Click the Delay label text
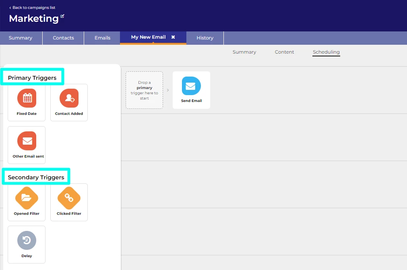The height and width of the screenshot is (270, 407). (x=27, y=256)
